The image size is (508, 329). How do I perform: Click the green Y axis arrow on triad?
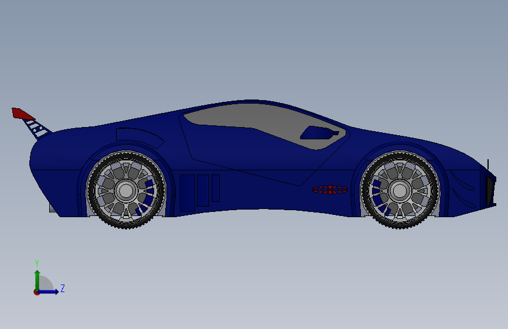tap(37, 280)
